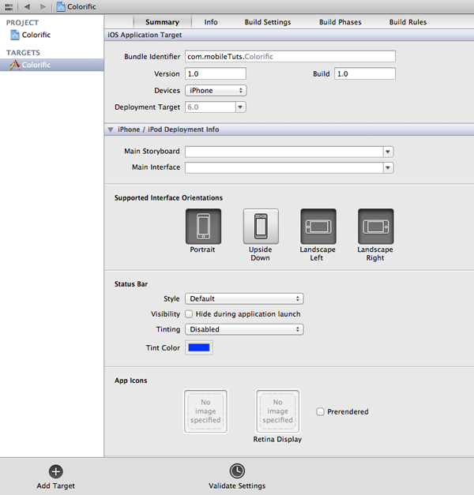Switch to the Summary tab
The height and width of the screenshot is (495, 474).
(x=162, y=22)
